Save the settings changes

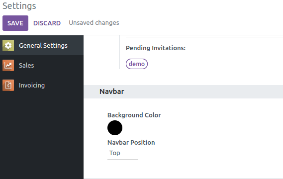click(x=15, y=23)
